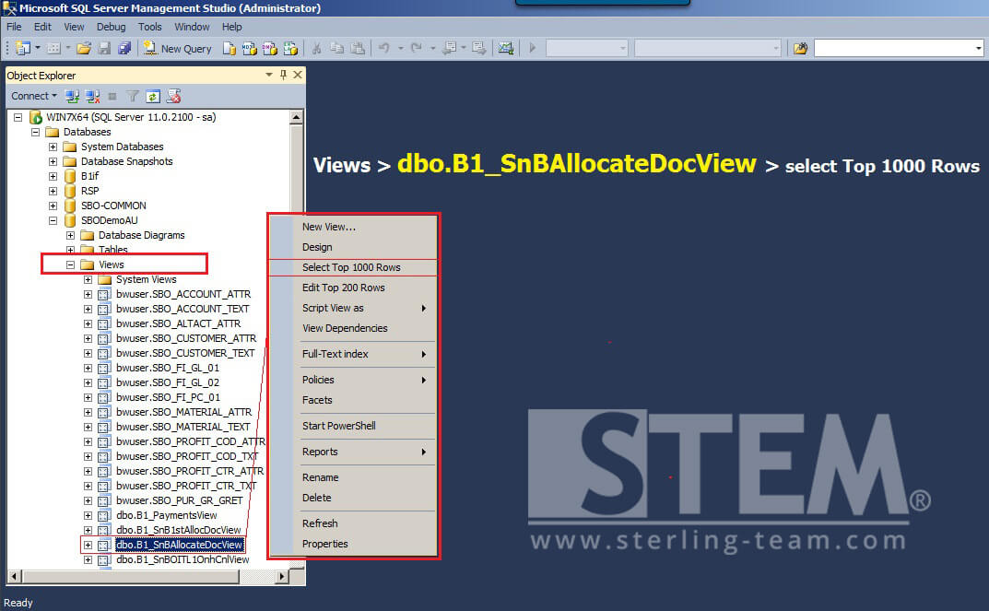Close the Object Explorer panel

tap(298, 75)
